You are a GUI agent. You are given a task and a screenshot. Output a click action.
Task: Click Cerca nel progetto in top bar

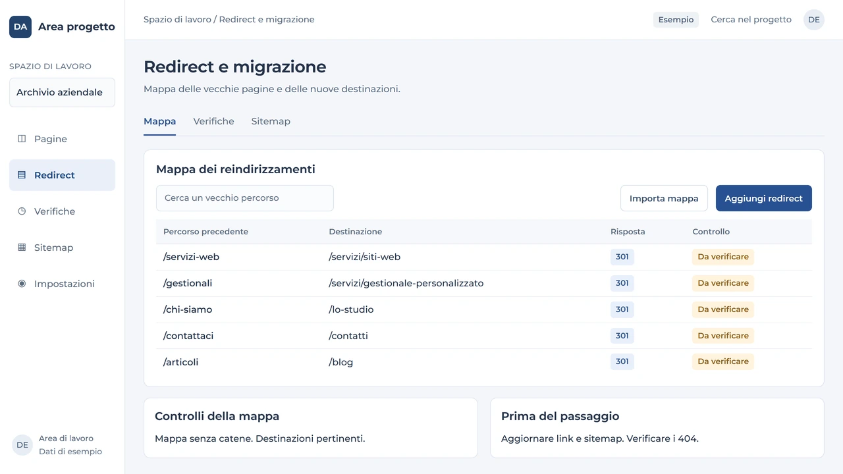[751, 20]
